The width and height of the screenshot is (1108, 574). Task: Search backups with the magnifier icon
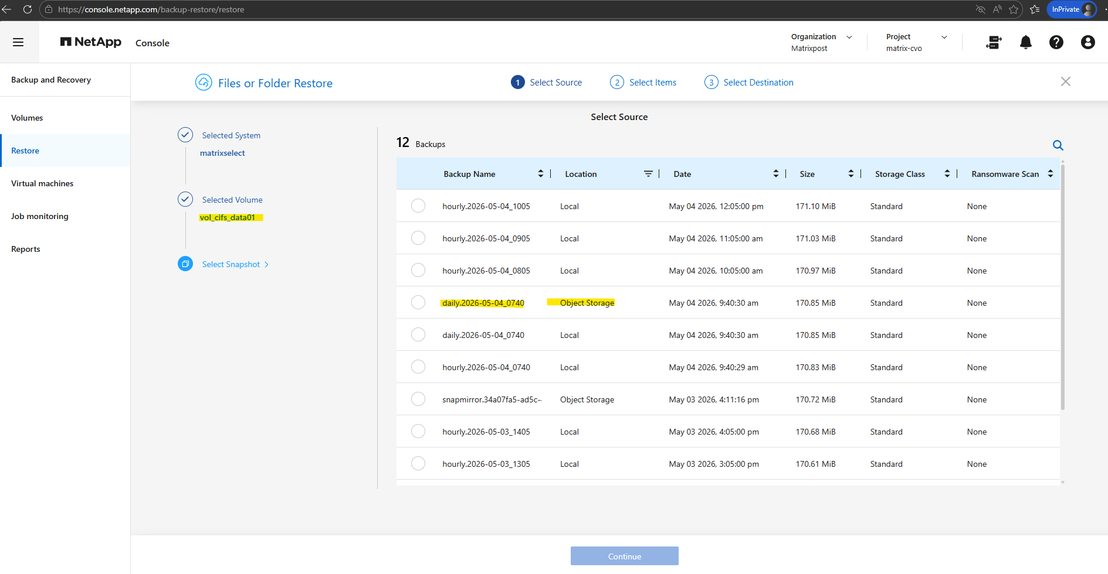(x=1058, y=145)
